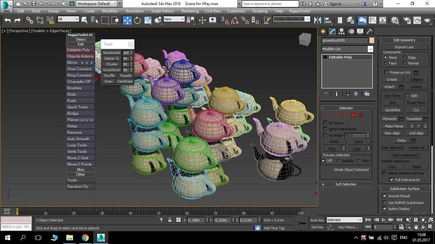This screenshot has width=435, height=244.
Task: Enable By Angle checkbox
Action: tap(325, 135)
